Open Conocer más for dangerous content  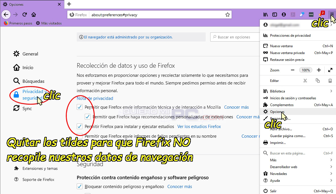pos(180,187)
